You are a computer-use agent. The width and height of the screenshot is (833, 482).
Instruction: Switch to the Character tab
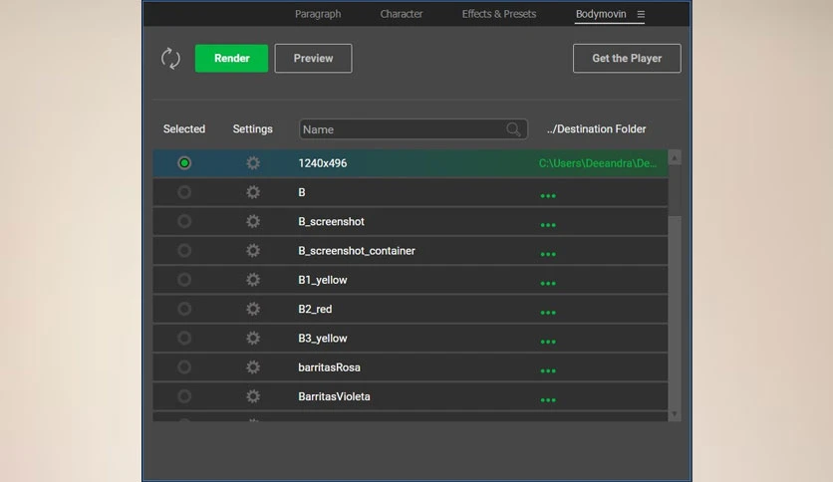tap(402, 14)
